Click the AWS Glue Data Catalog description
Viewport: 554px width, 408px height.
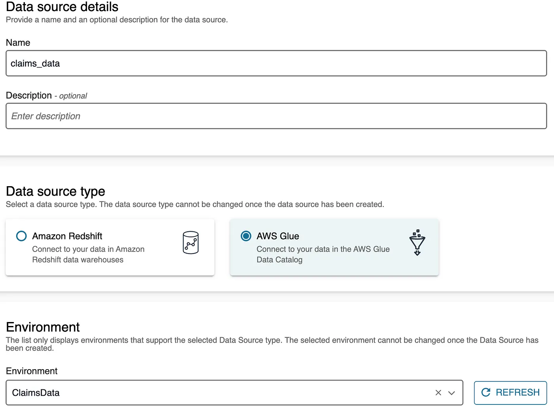click(323, 254)
